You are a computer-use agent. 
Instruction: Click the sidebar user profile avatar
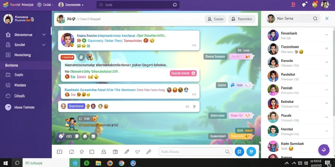[x=8, y=19]
